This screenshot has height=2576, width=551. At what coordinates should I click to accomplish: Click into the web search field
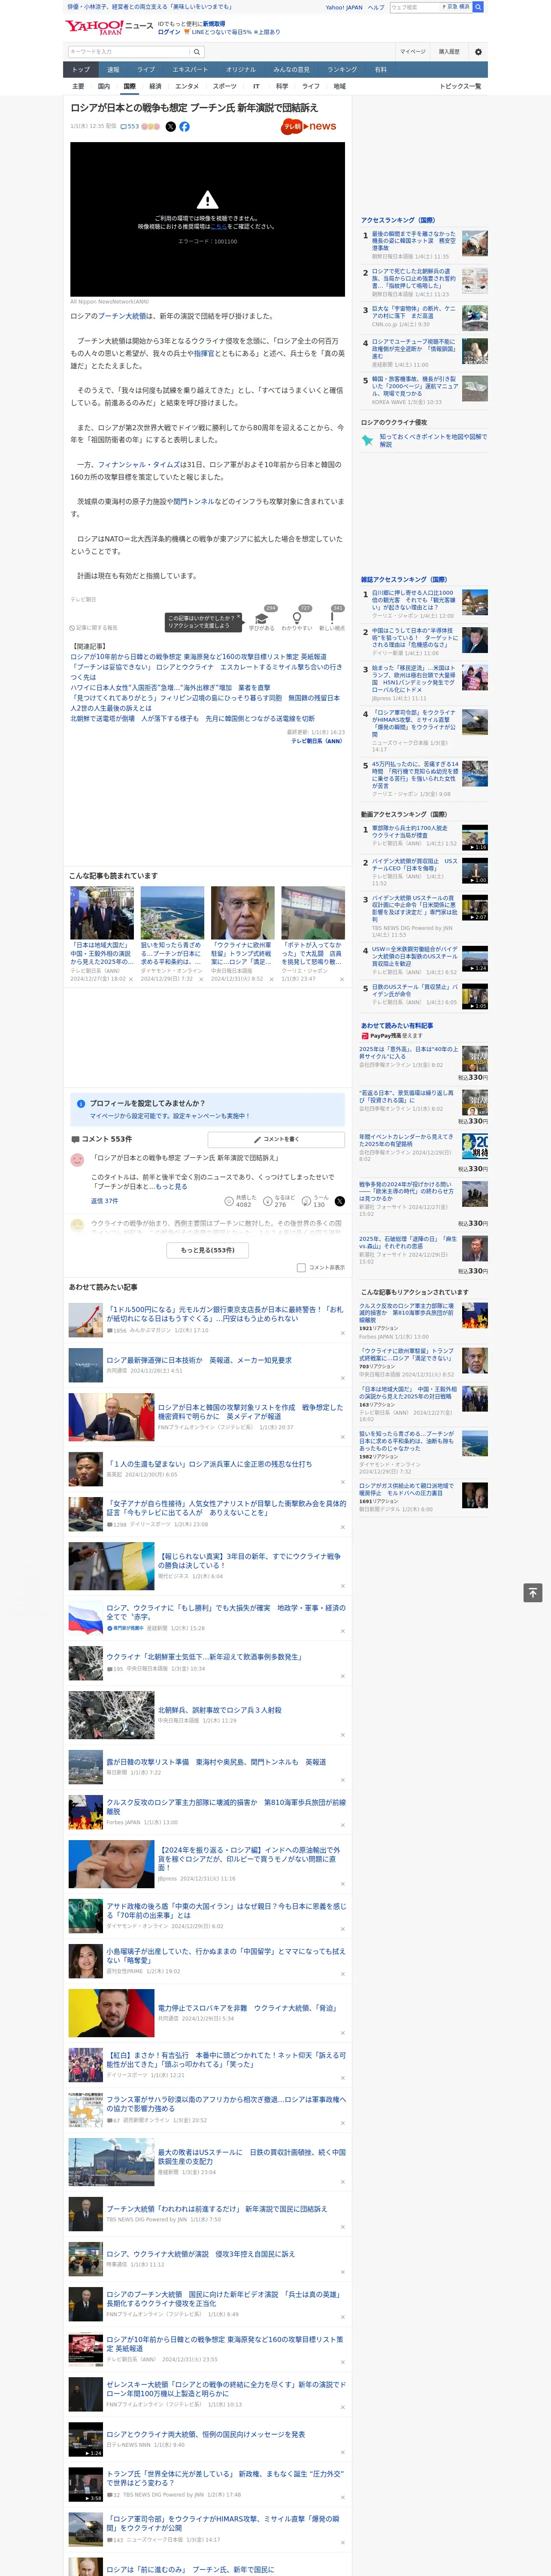coord(414,7)
